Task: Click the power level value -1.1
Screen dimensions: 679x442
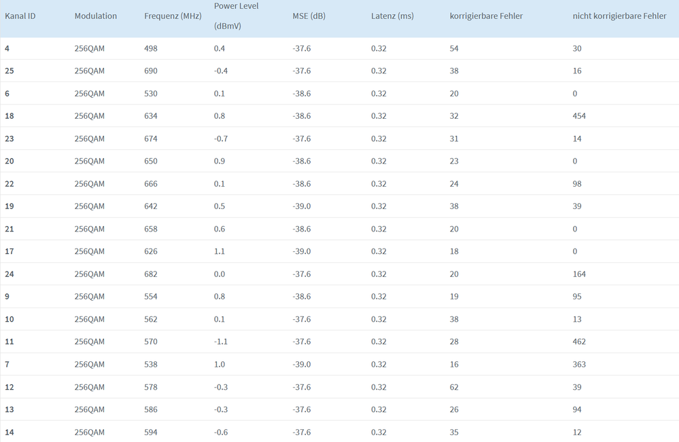Action: 221,342
